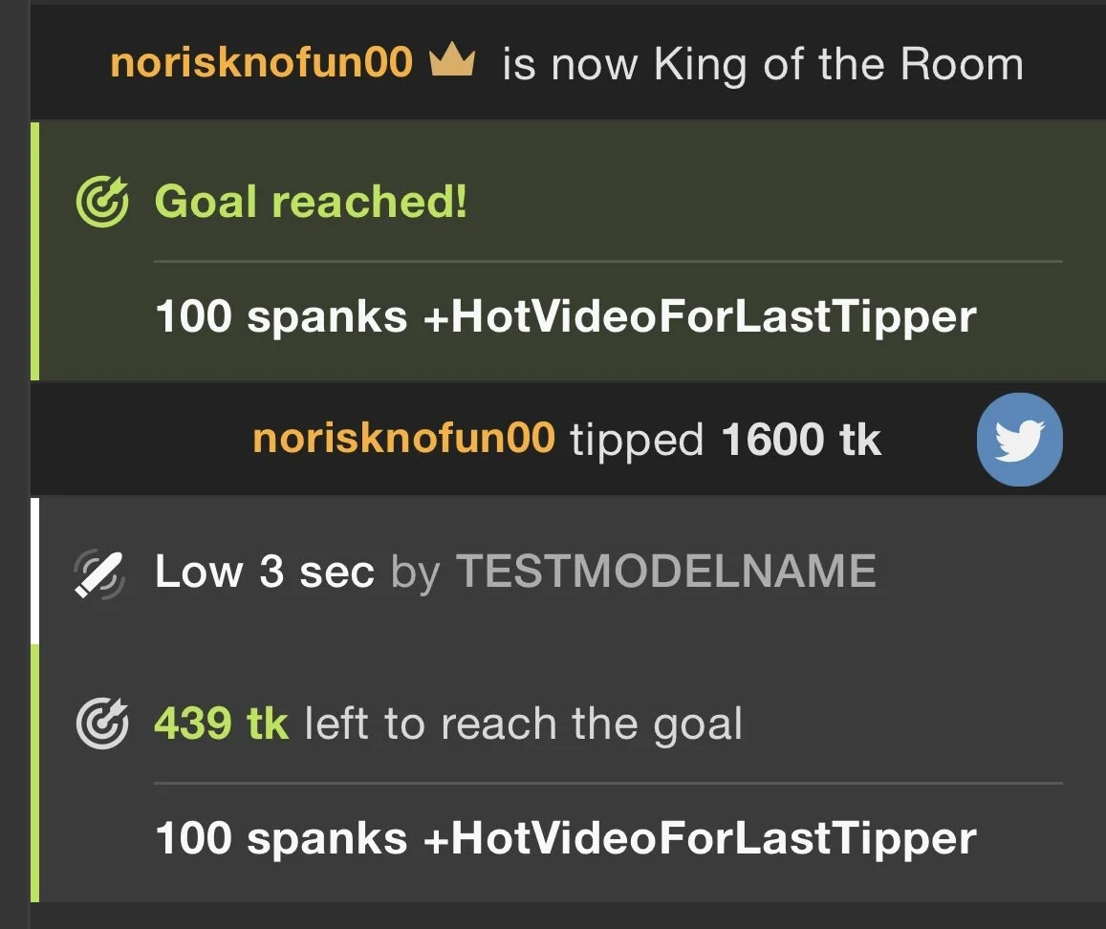Click the "is now King of the Room" text

click(762, 64)
